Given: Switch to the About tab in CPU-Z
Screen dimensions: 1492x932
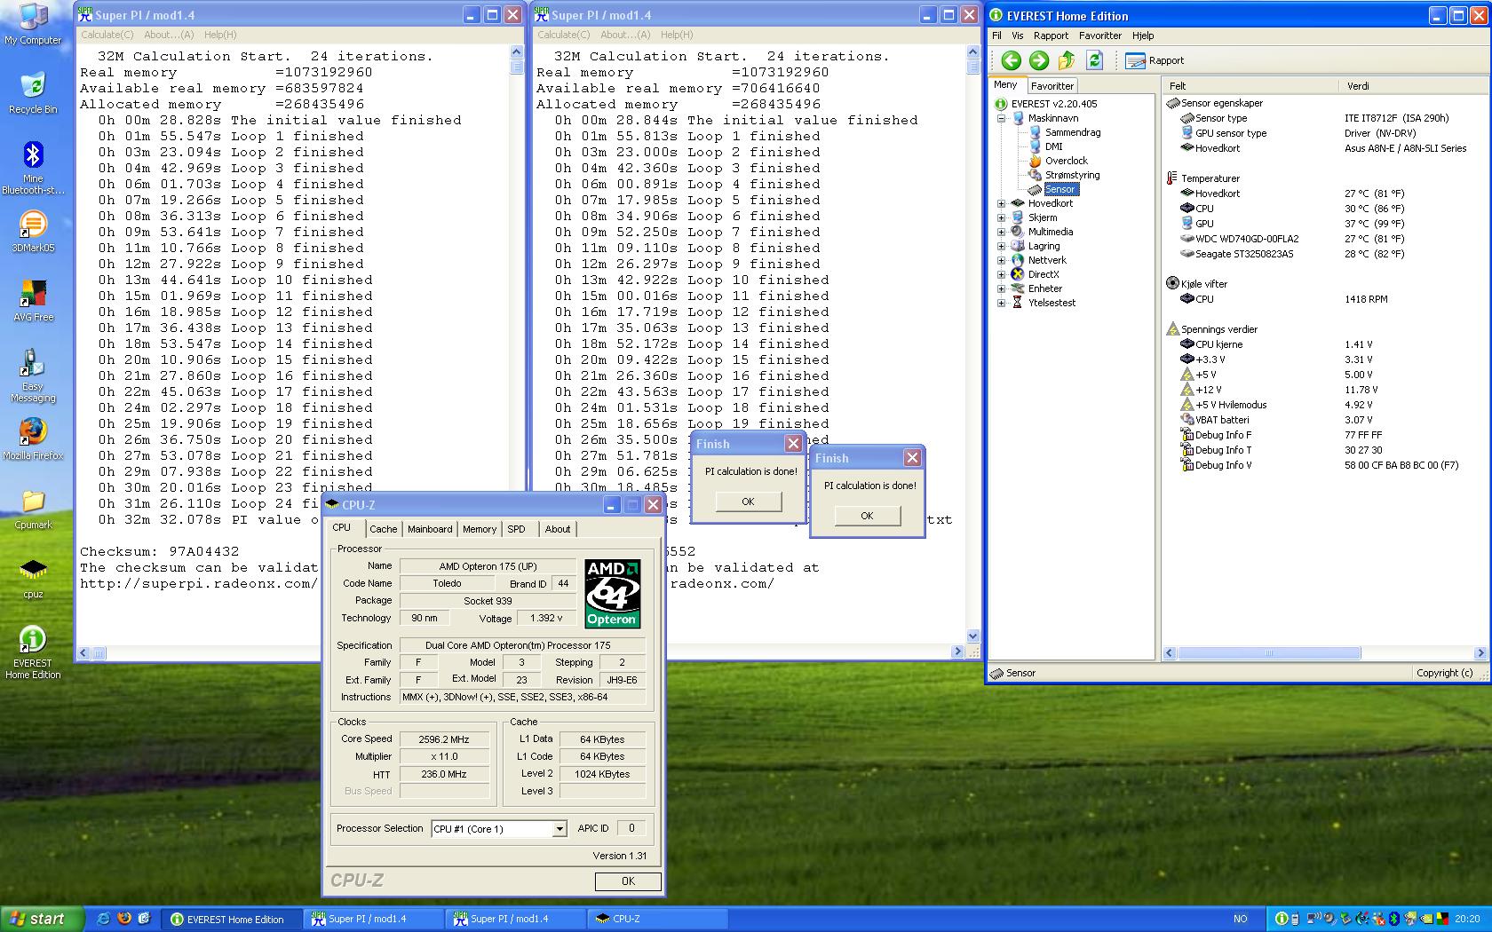Looking at the screenshot, I should [x=558, y=529].
